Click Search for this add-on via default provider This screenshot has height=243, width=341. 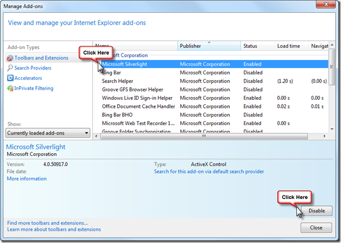pyautogui.click(x=209, y=171)
